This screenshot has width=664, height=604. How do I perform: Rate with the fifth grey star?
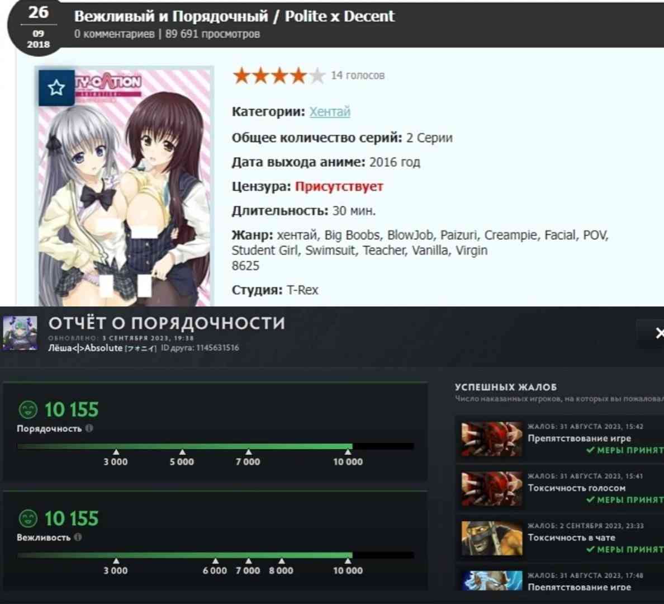click(317, 76)
